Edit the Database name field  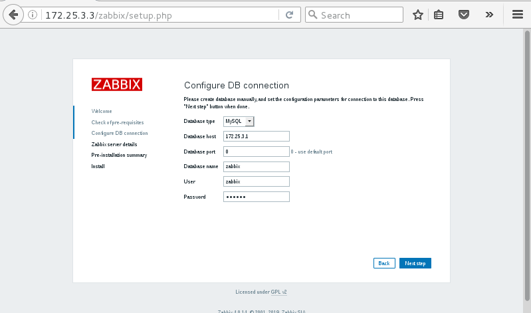pos(257,166)
